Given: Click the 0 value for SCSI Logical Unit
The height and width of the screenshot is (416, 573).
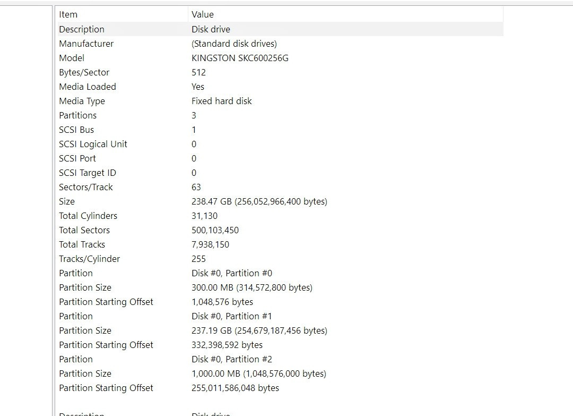Looking at the screenshot, I should (x=194, y=144).
